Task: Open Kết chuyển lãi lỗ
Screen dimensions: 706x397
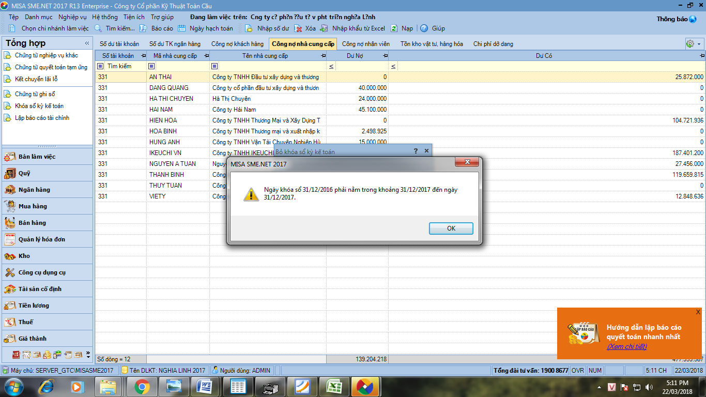Action: (36, 79)
